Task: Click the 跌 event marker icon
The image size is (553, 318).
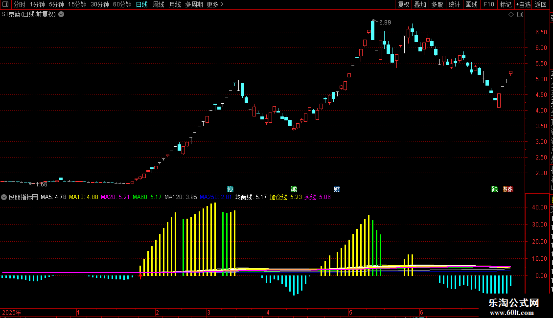Action: 495,189
